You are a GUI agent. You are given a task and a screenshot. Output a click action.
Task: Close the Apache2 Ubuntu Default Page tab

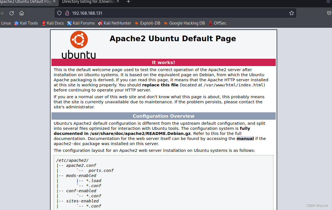click(54, 1)
